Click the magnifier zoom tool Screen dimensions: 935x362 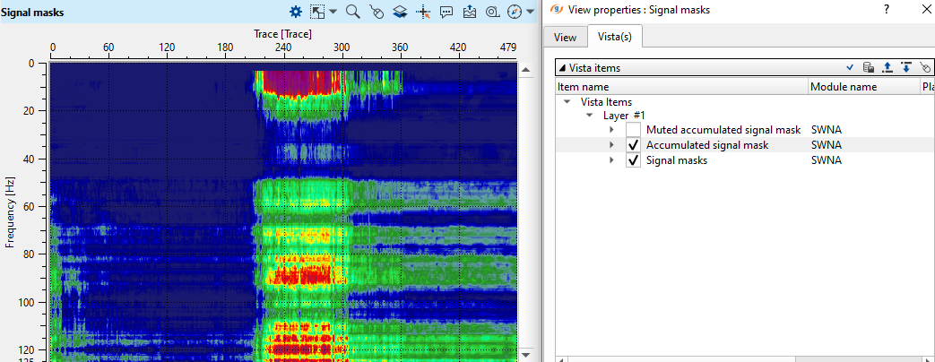click(x=352, y=12)
